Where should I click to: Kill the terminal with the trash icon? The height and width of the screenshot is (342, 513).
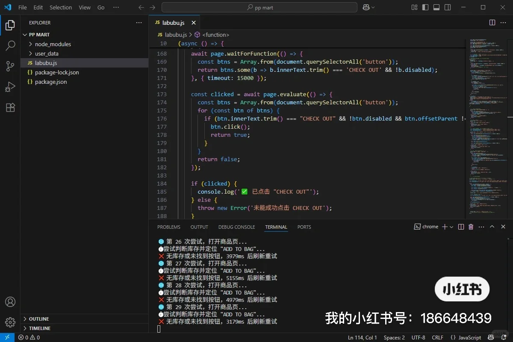(x=471, y=227)
